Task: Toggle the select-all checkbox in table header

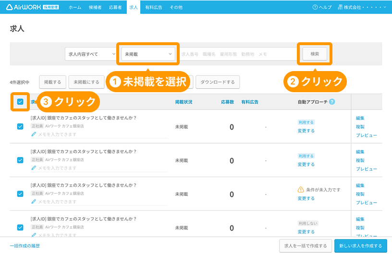Action: (20, 102)
